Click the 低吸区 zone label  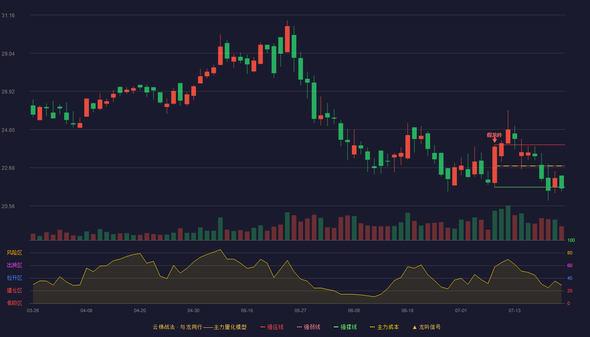click(14, 303)
